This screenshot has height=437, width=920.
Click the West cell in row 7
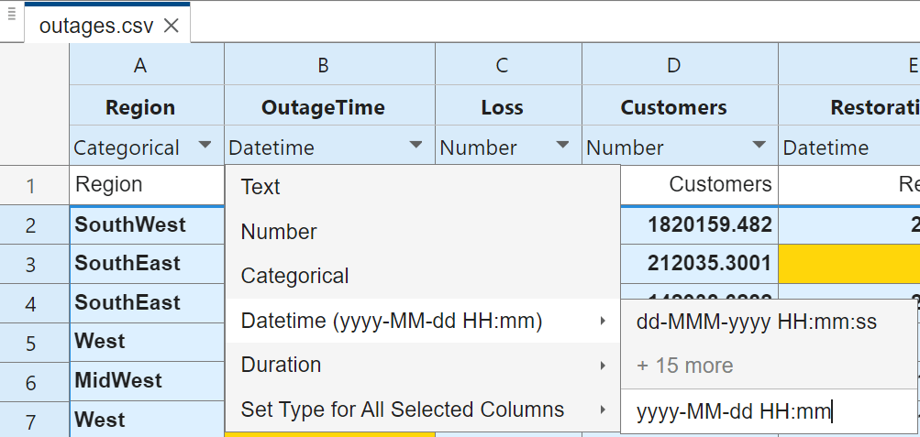coord(147,420)
